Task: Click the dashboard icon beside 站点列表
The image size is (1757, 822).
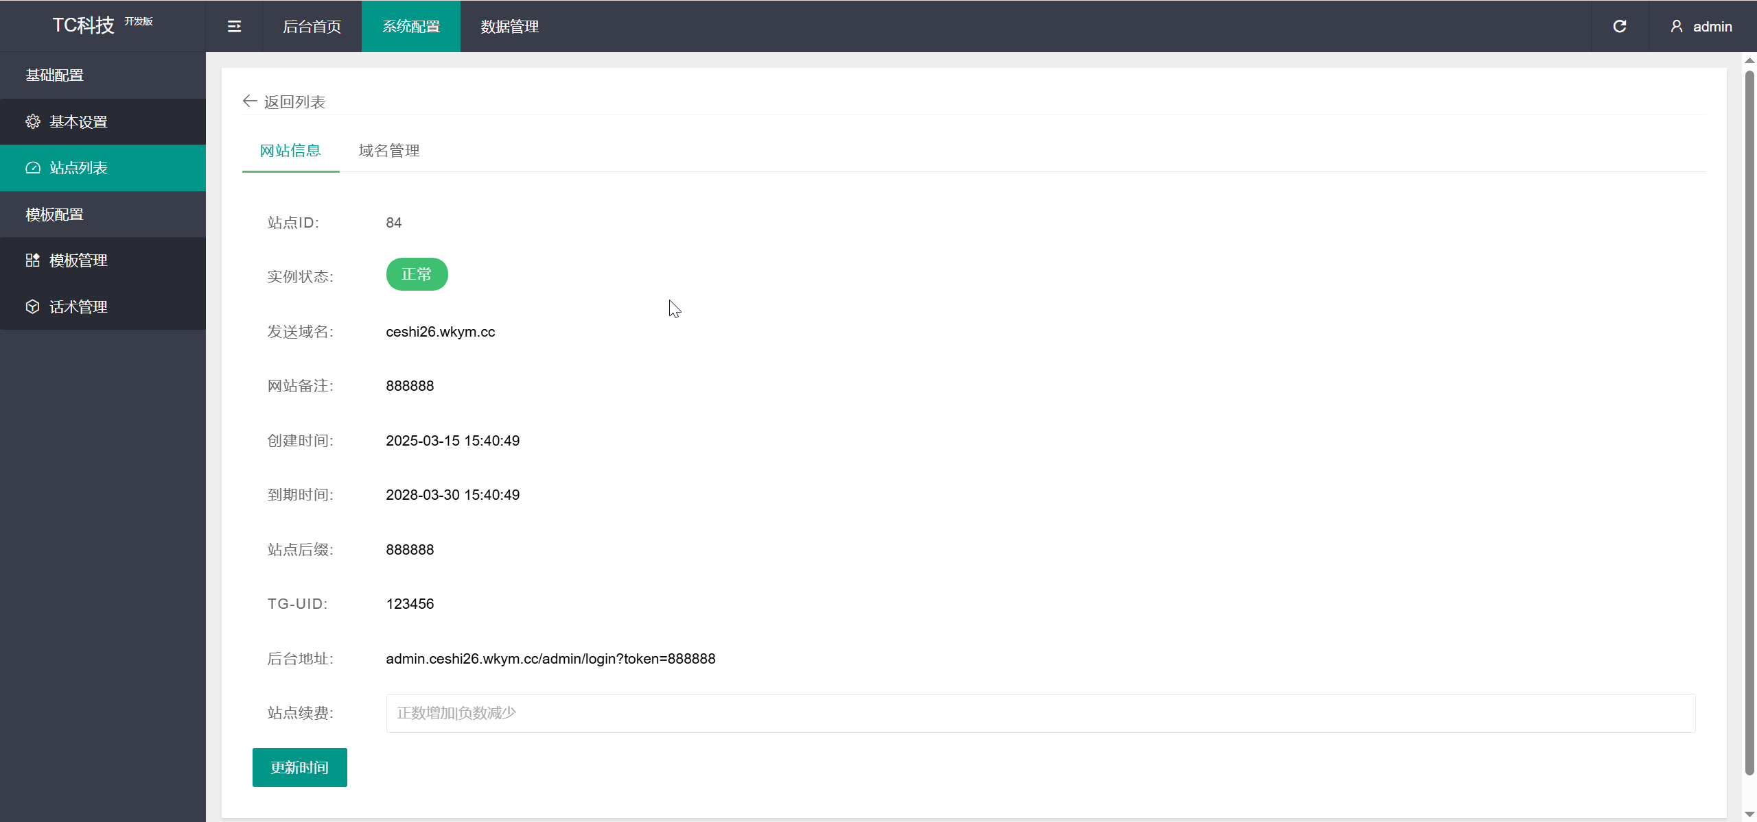Action: click(x=33, y=168)
